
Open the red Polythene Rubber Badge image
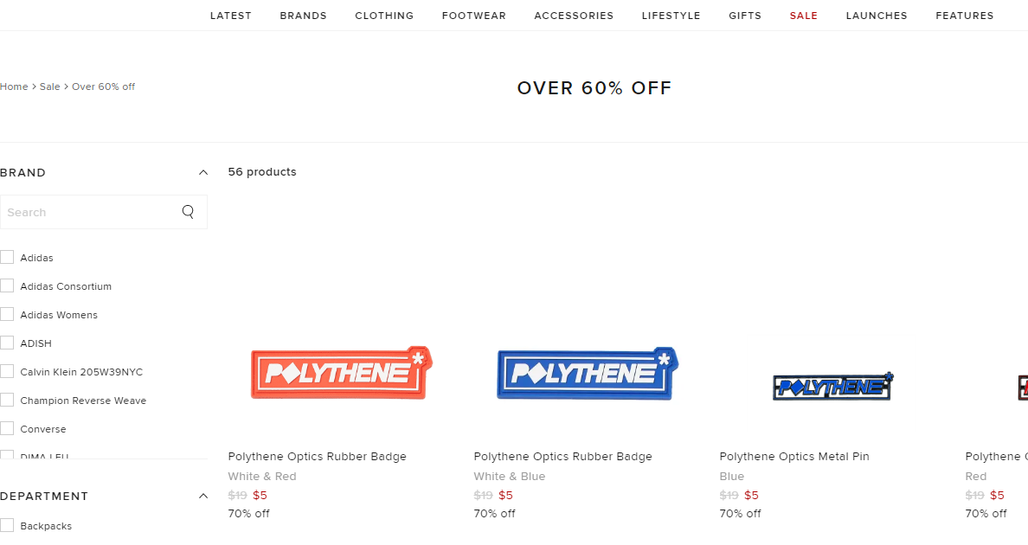tap(341, 373)
